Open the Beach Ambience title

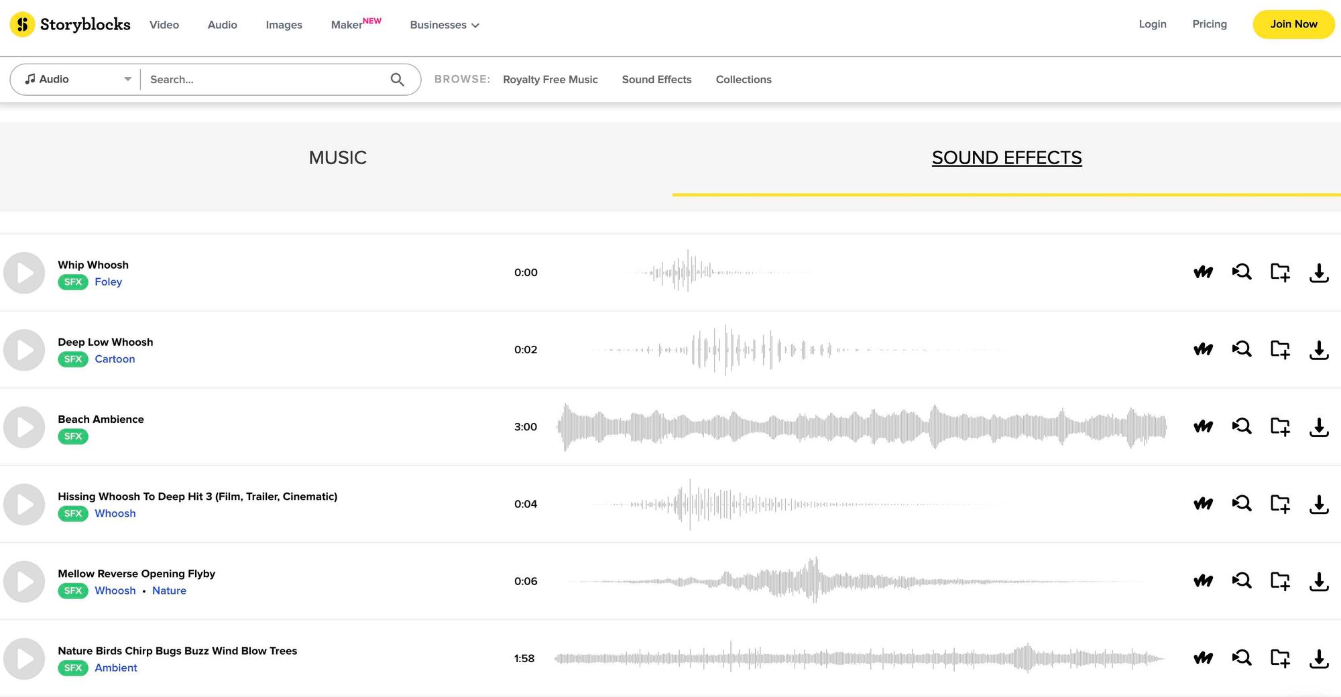[101, 420]
